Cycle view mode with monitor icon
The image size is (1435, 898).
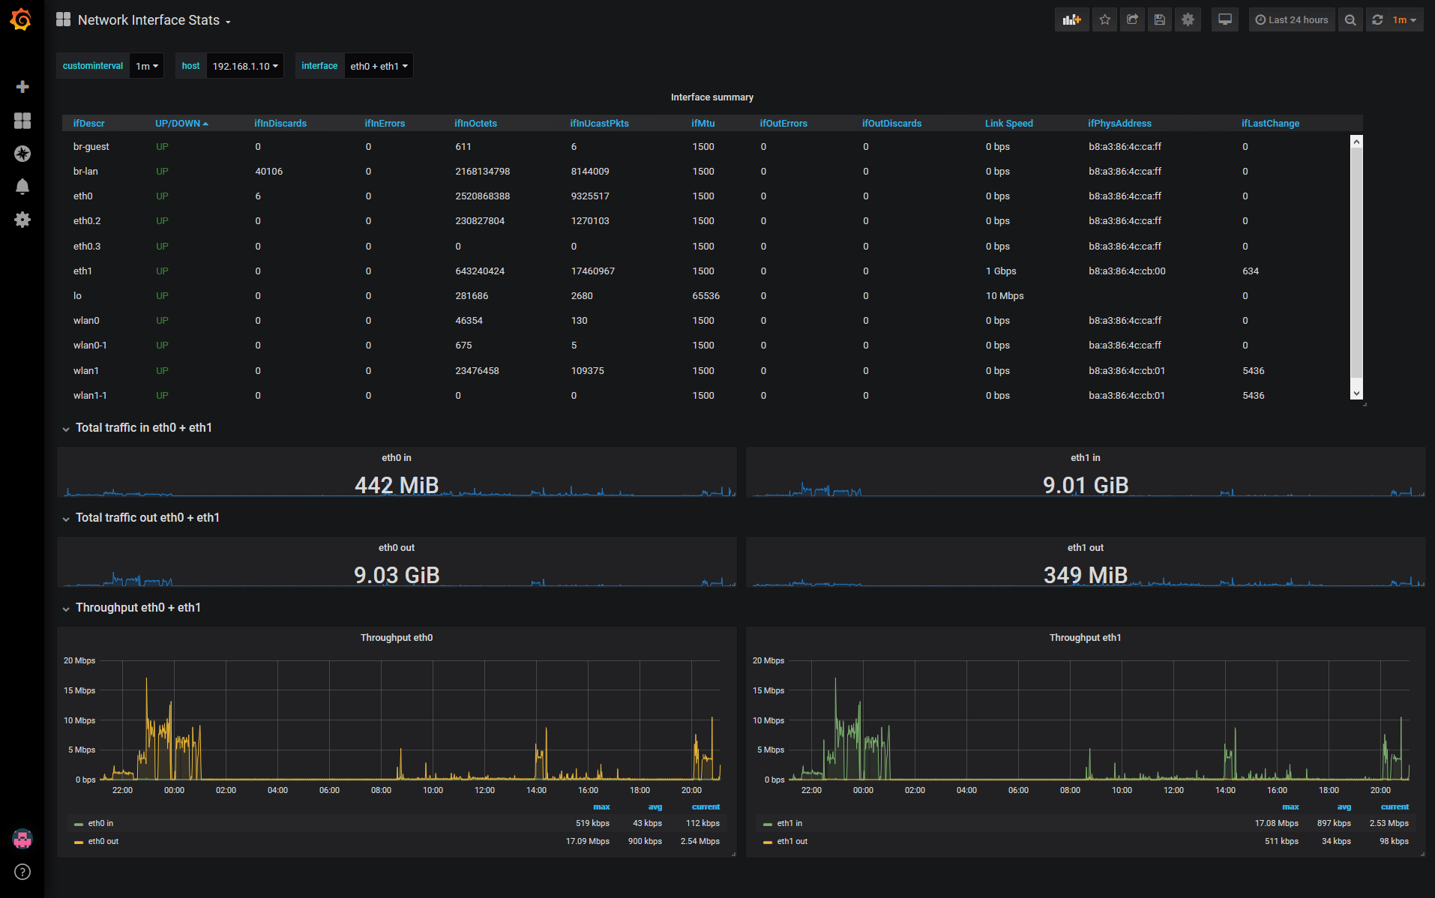1224,20
